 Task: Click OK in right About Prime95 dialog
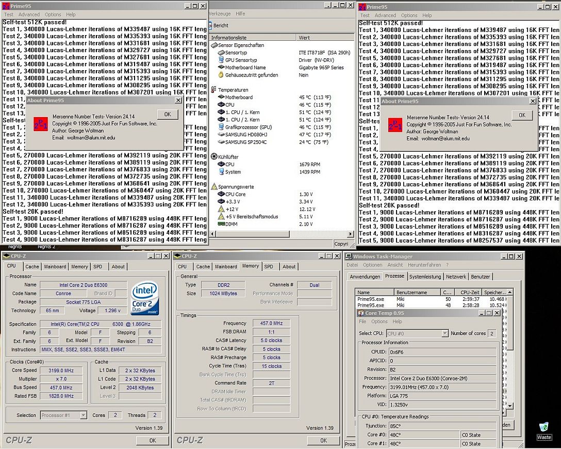(x=522, y=115)
